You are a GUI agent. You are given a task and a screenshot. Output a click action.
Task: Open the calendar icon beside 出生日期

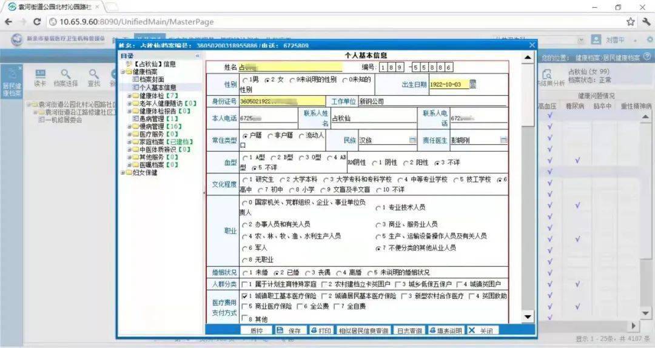[472, 84]
